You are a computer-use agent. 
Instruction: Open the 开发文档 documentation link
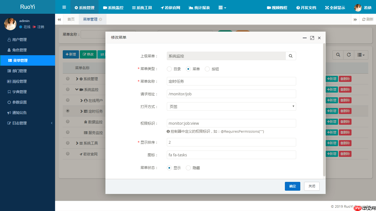306,8
